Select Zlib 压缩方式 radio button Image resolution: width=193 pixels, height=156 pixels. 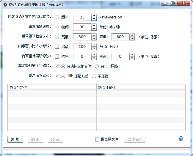(63, 76)
